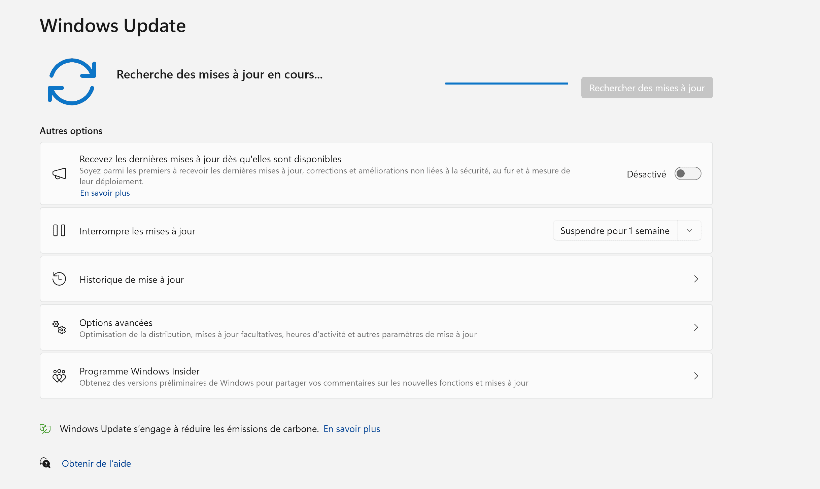The height and width of the screenshot is (489, 820).
Task: Open Programme Windows Insider chevron
Action: click(x=696, y=376)
